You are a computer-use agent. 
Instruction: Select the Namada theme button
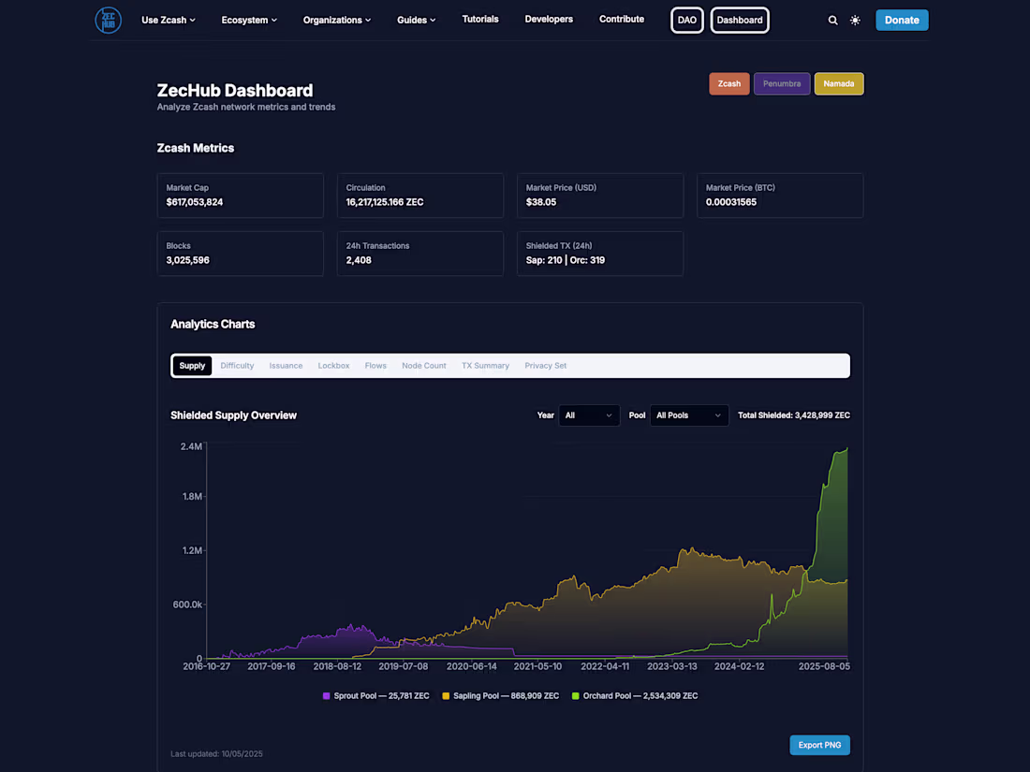click(839, 83)
